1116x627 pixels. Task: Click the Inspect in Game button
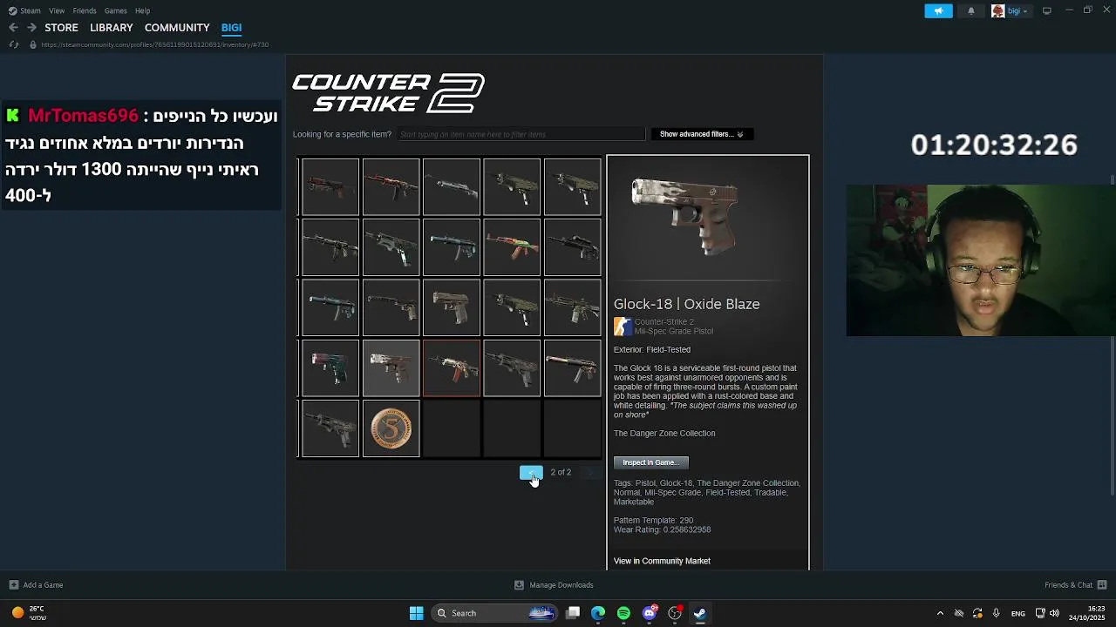point(650,462)
